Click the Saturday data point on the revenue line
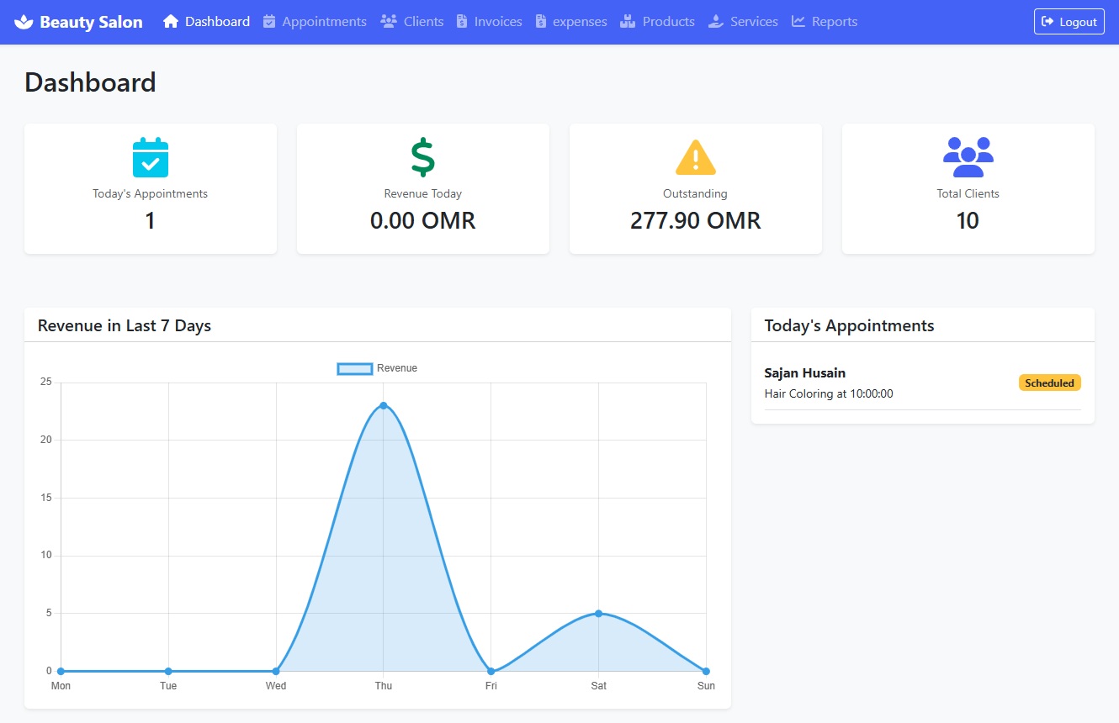The width and height of the screenshot is (1119, 723). [x=598, y=614]
